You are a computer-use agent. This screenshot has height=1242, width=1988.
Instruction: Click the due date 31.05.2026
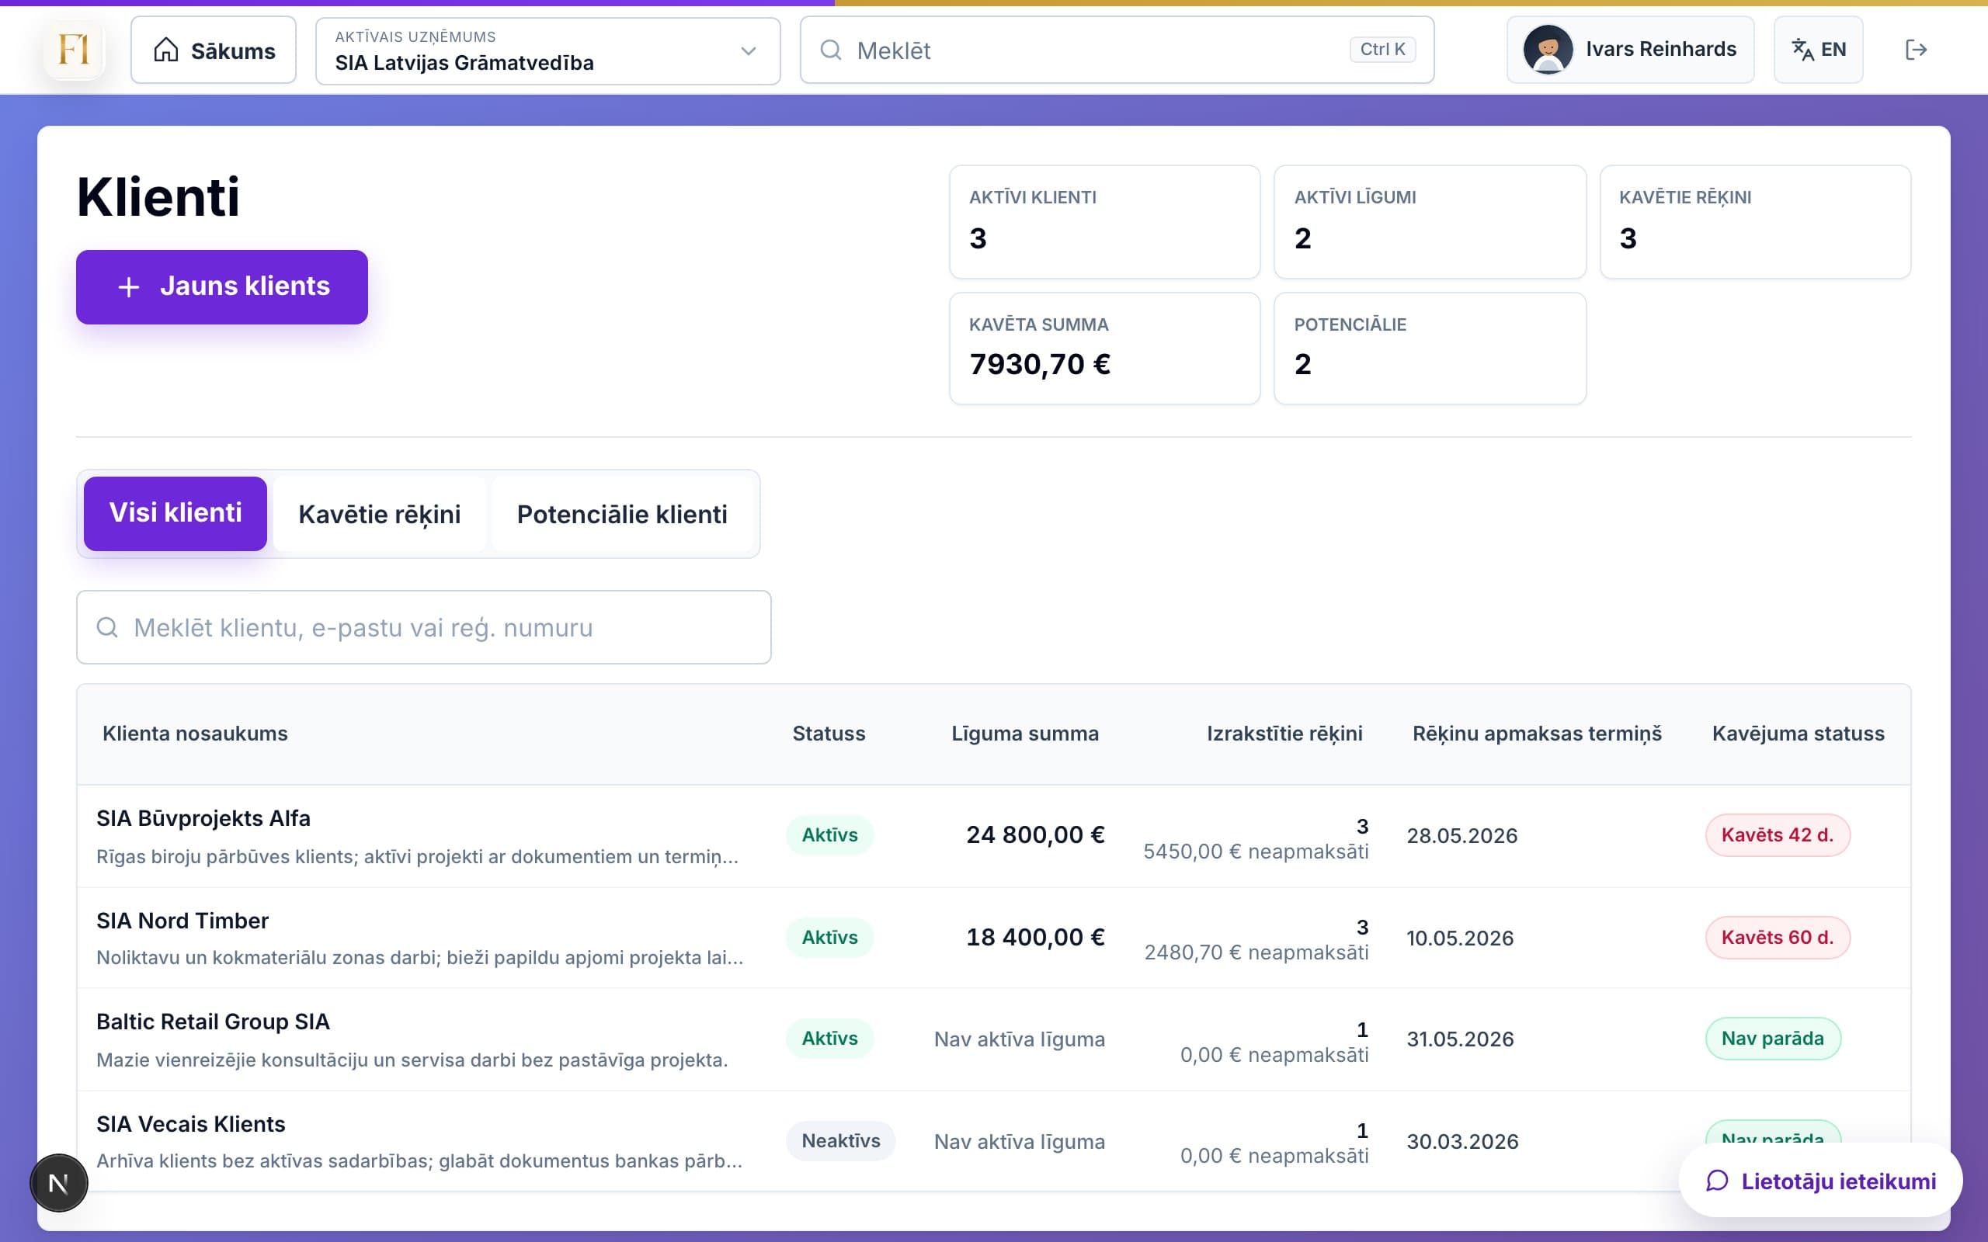(x=1460, y=1040)
